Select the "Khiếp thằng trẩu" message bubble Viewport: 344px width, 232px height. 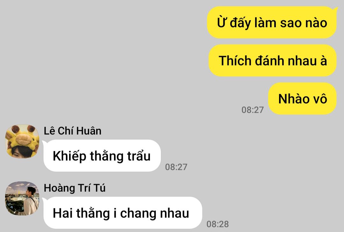(x=102, y=156)
